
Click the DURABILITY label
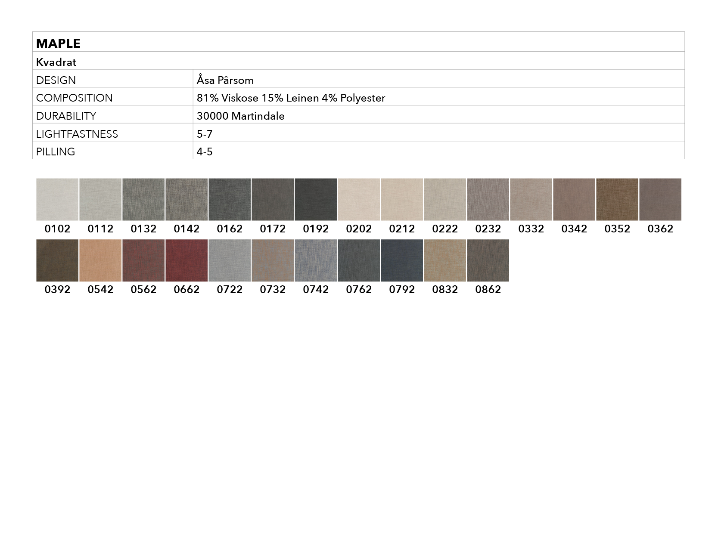[x=66, y=116]
